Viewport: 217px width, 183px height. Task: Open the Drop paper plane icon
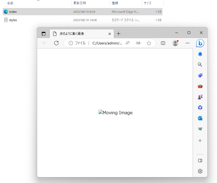pos(200,129)
